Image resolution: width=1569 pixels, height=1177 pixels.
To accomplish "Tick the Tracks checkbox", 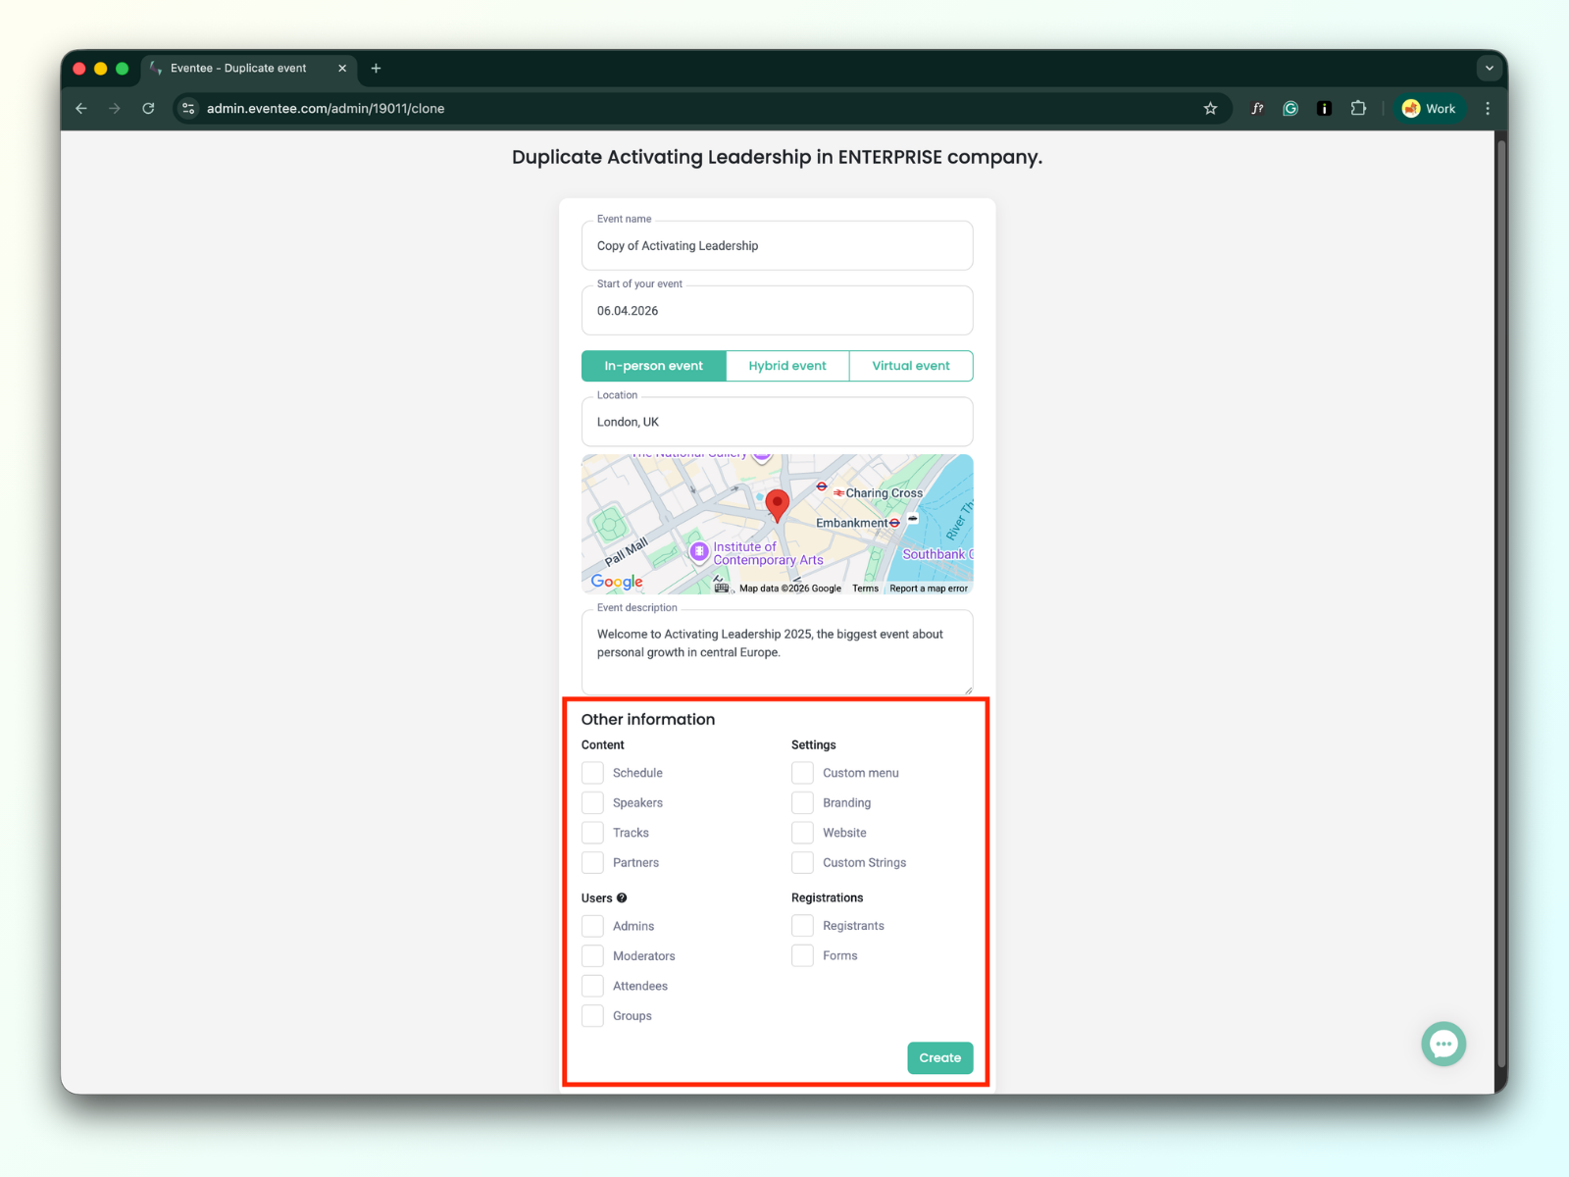I will (592, 833).
